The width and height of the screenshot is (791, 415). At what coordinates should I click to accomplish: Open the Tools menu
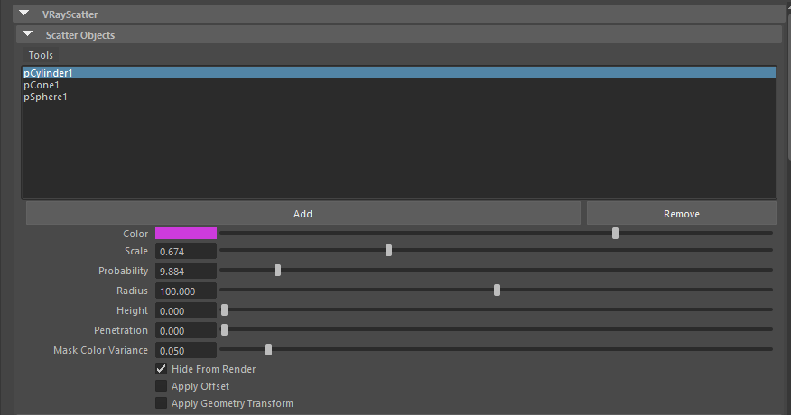click(41, 56)
